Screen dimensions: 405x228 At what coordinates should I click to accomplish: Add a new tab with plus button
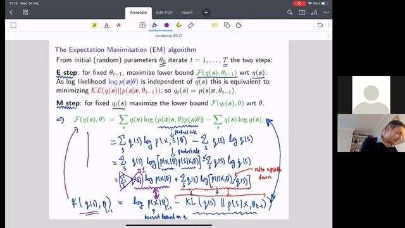[206, 13]
